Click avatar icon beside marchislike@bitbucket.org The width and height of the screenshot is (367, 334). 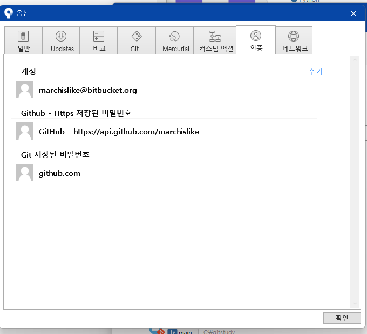click(x=25, y=90)
